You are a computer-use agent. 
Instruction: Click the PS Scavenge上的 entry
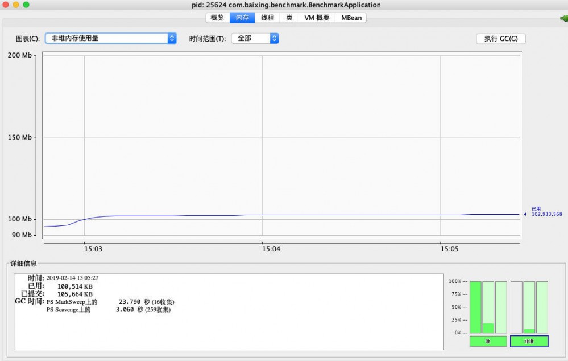click(68, 310)
